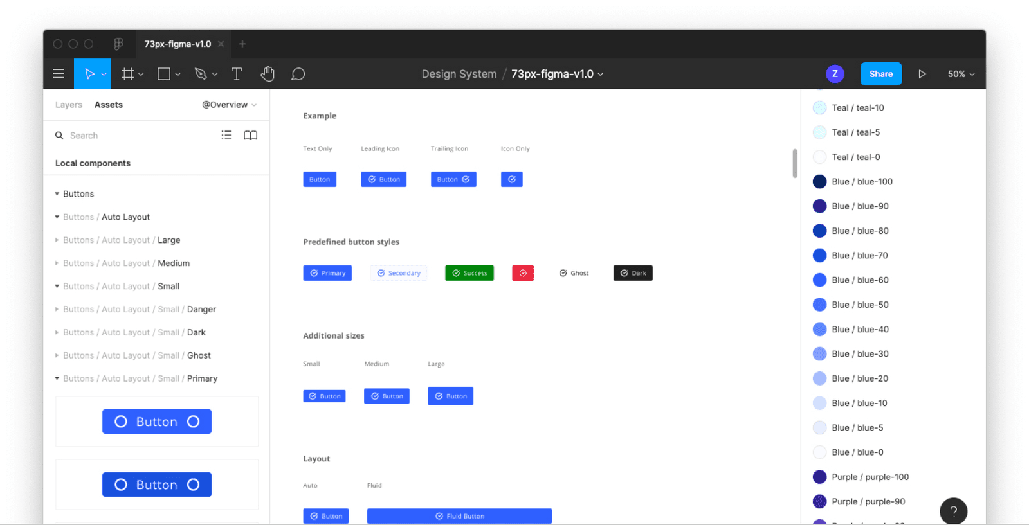Collapse the Buttons tree group
The width and height of the screenshot is (1029, 525).
57,193
